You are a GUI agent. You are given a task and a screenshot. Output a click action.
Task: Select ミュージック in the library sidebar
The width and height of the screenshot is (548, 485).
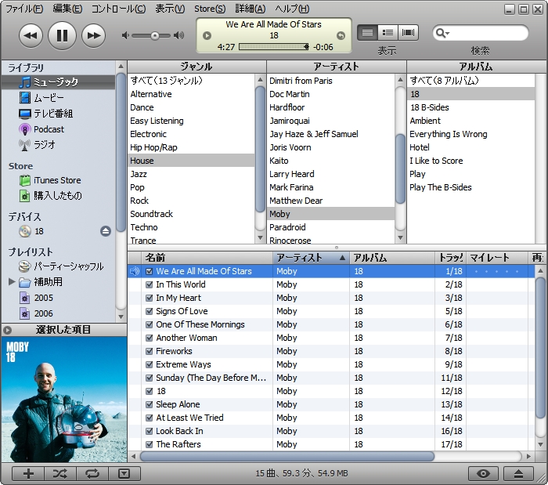(x=59, y=82)
